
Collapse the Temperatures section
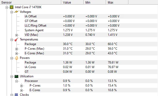[x=12, y=40]
